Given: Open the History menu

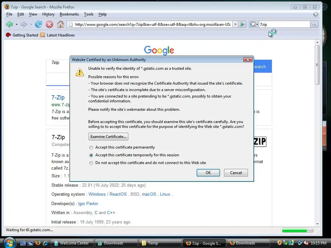Looking at the screenshot, I should click(x=48, y=14).
